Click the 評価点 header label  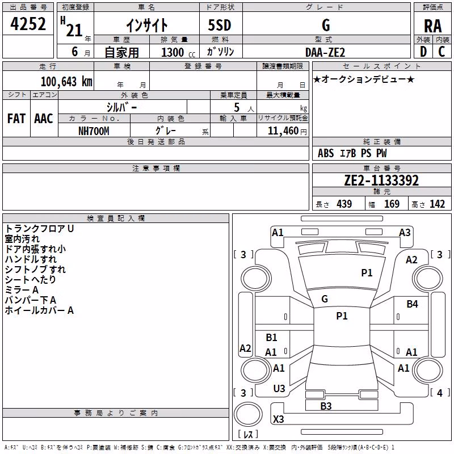click(432, 7)
